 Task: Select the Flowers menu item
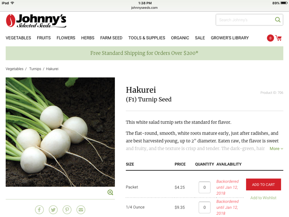pos(66,38)
